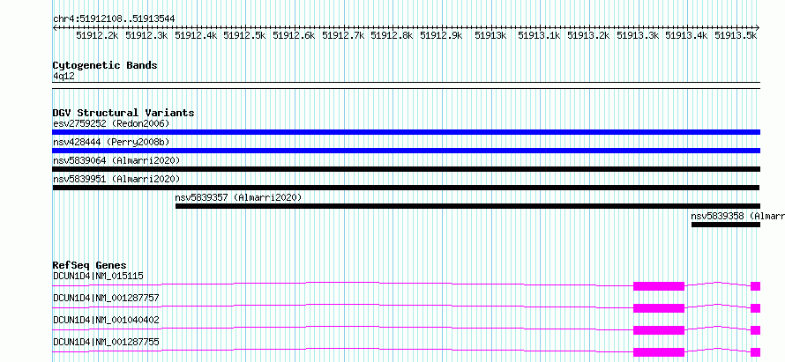Open the DCUN1D4|NM_001287755 transcript label

coord(106,342)
